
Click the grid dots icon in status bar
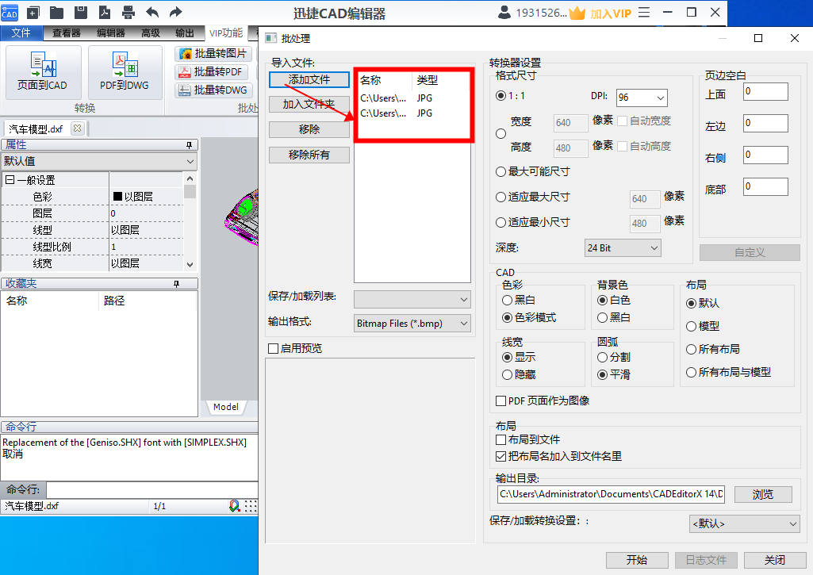click(x=251, y=506)
